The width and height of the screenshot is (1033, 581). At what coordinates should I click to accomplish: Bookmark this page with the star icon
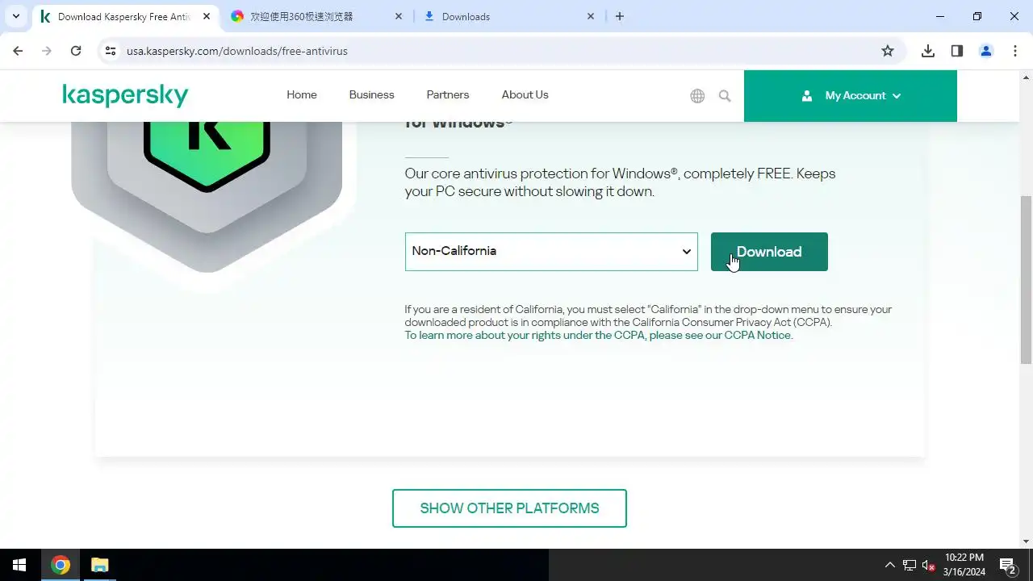tap(888, 51)
